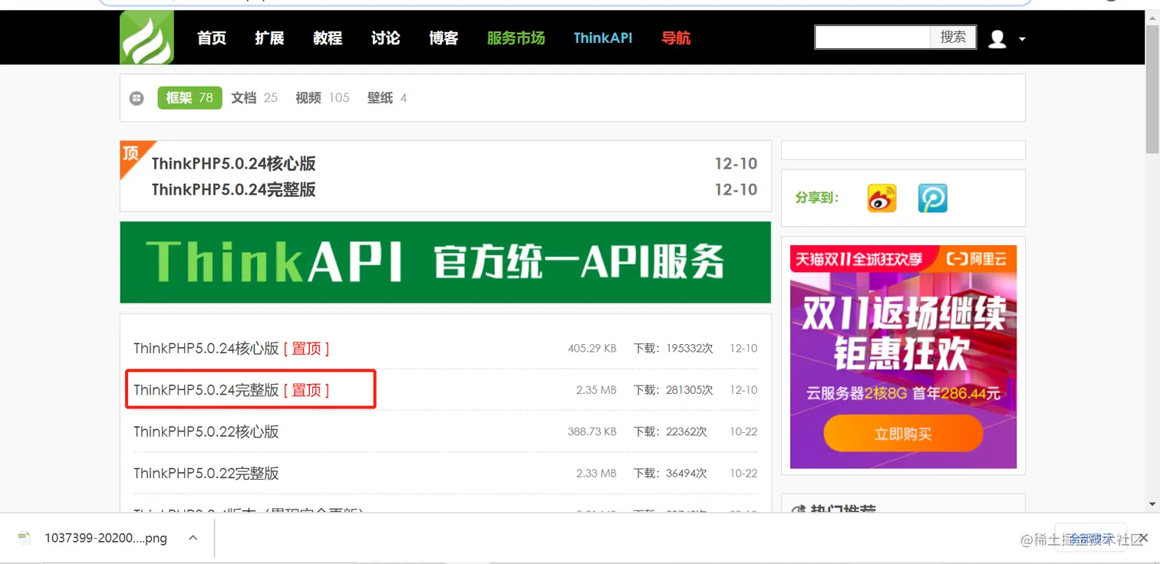Go to 首页 in the navigation bar

point(212,38)
